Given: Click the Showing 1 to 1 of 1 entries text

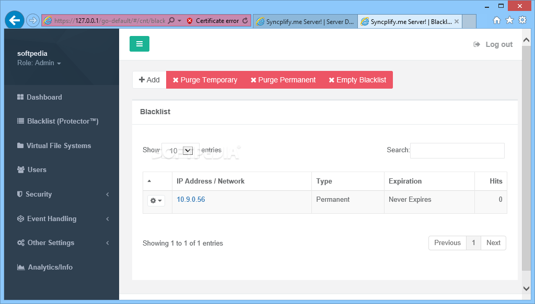Looking at the screenshot, I should [x=182, y=243].
